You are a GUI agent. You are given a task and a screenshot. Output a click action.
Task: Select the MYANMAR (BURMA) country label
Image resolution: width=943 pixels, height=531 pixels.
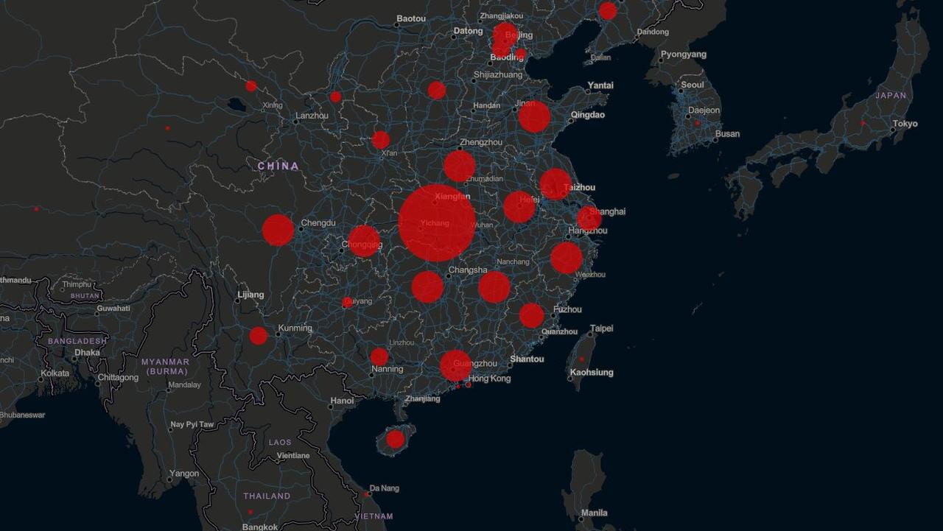167,367
